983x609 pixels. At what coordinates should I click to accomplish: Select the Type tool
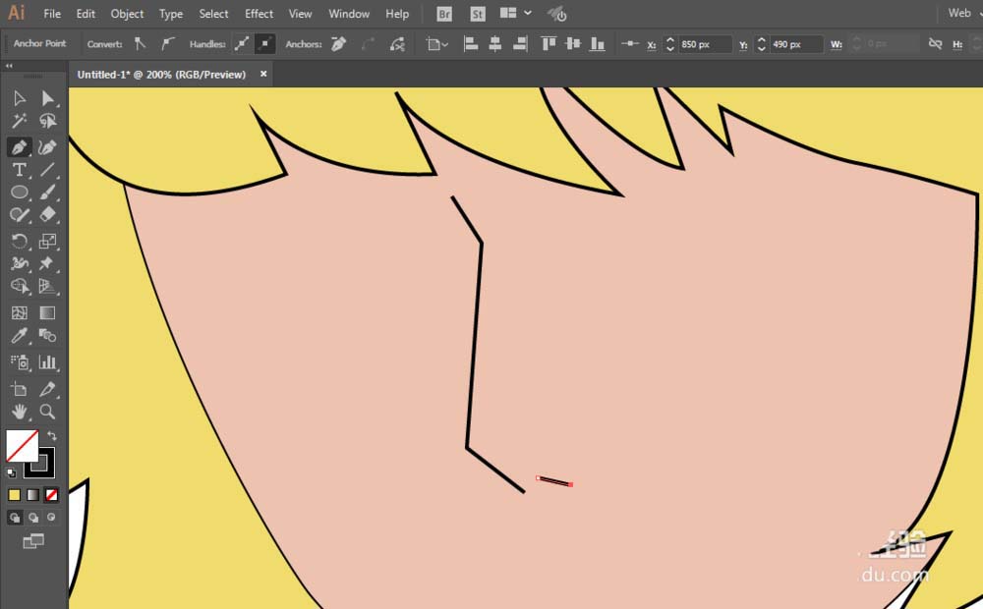point(20,170)
